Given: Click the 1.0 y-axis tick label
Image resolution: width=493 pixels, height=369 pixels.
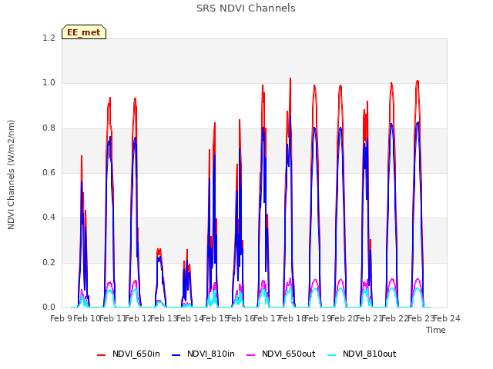Looking at the screenshot, I should tap(49, 83).
